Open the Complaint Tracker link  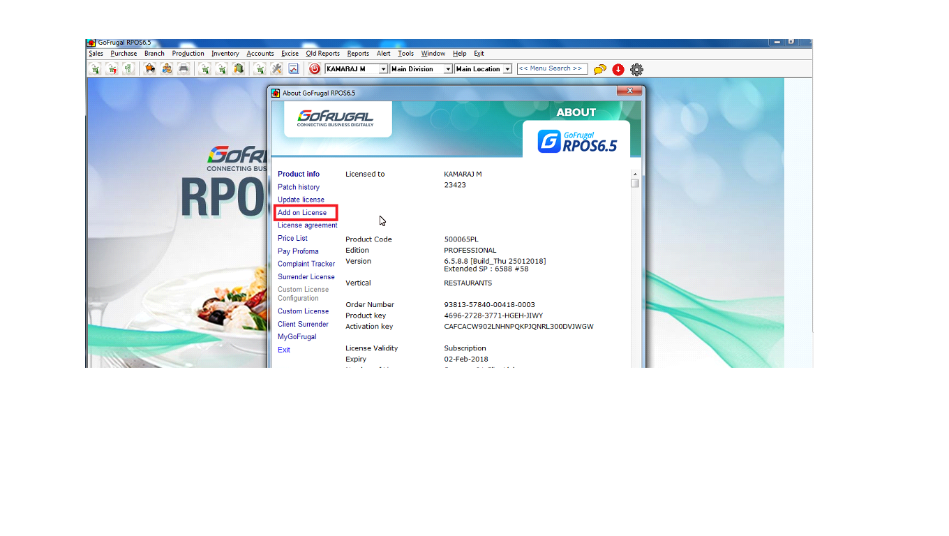pyautogui.click(x=306, y=264)
